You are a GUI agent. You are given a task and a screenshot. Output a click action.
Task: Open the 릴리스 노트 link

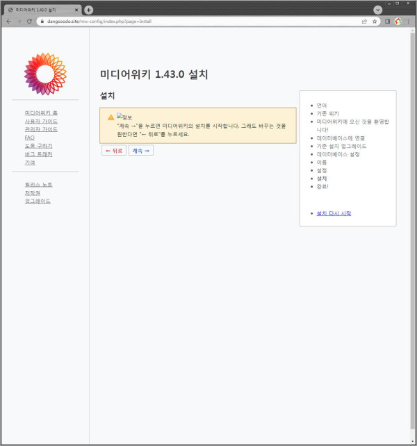pyautogui.click(x=38, y=184)
